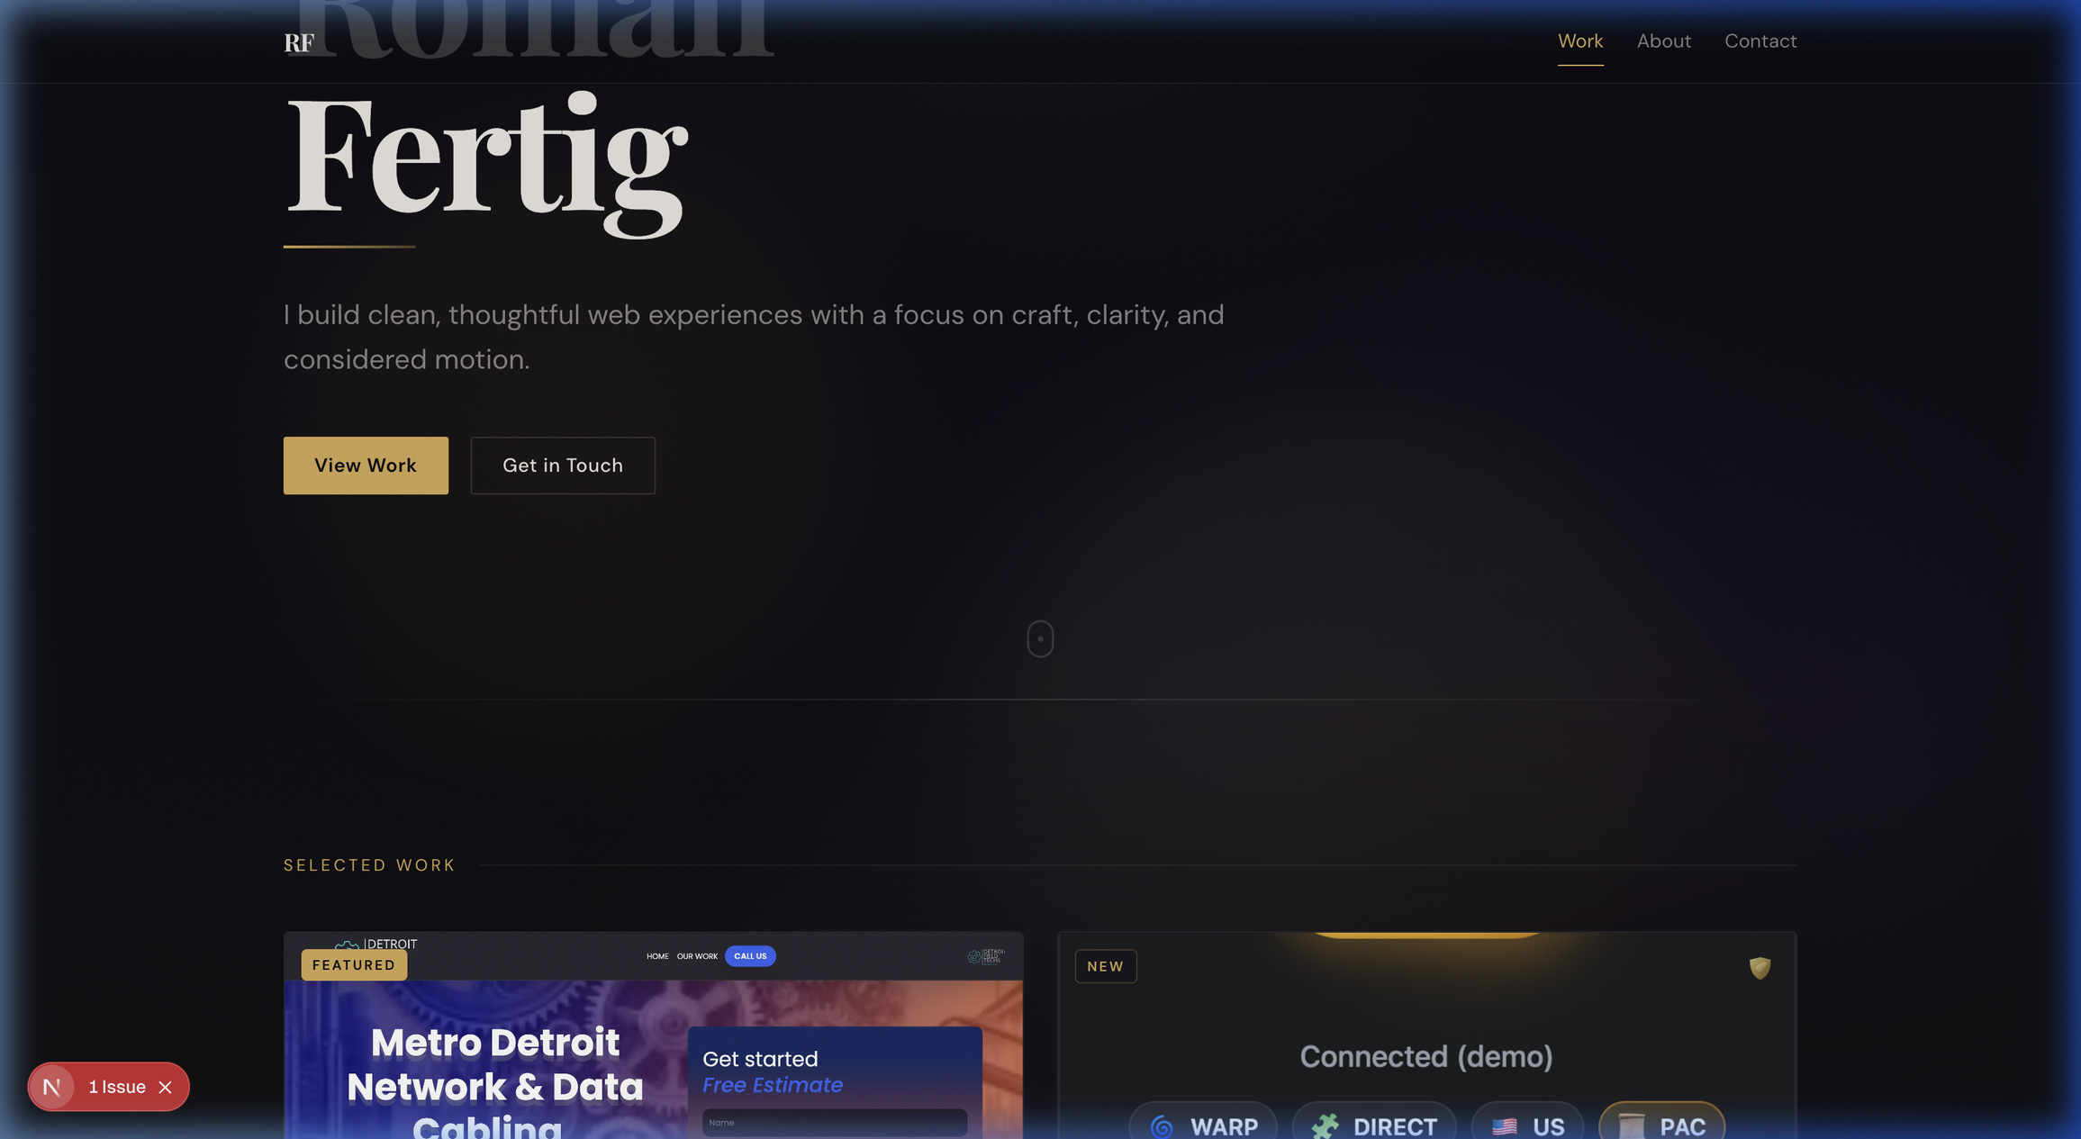Click the mouse scroll indicator icon

click(x=1040, y=638)
